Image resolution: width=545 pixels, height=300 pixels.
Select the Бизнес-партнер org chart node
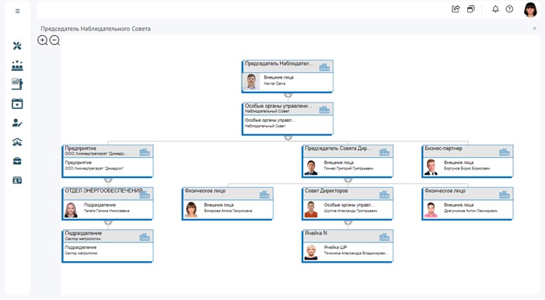(x=467, y=162)
